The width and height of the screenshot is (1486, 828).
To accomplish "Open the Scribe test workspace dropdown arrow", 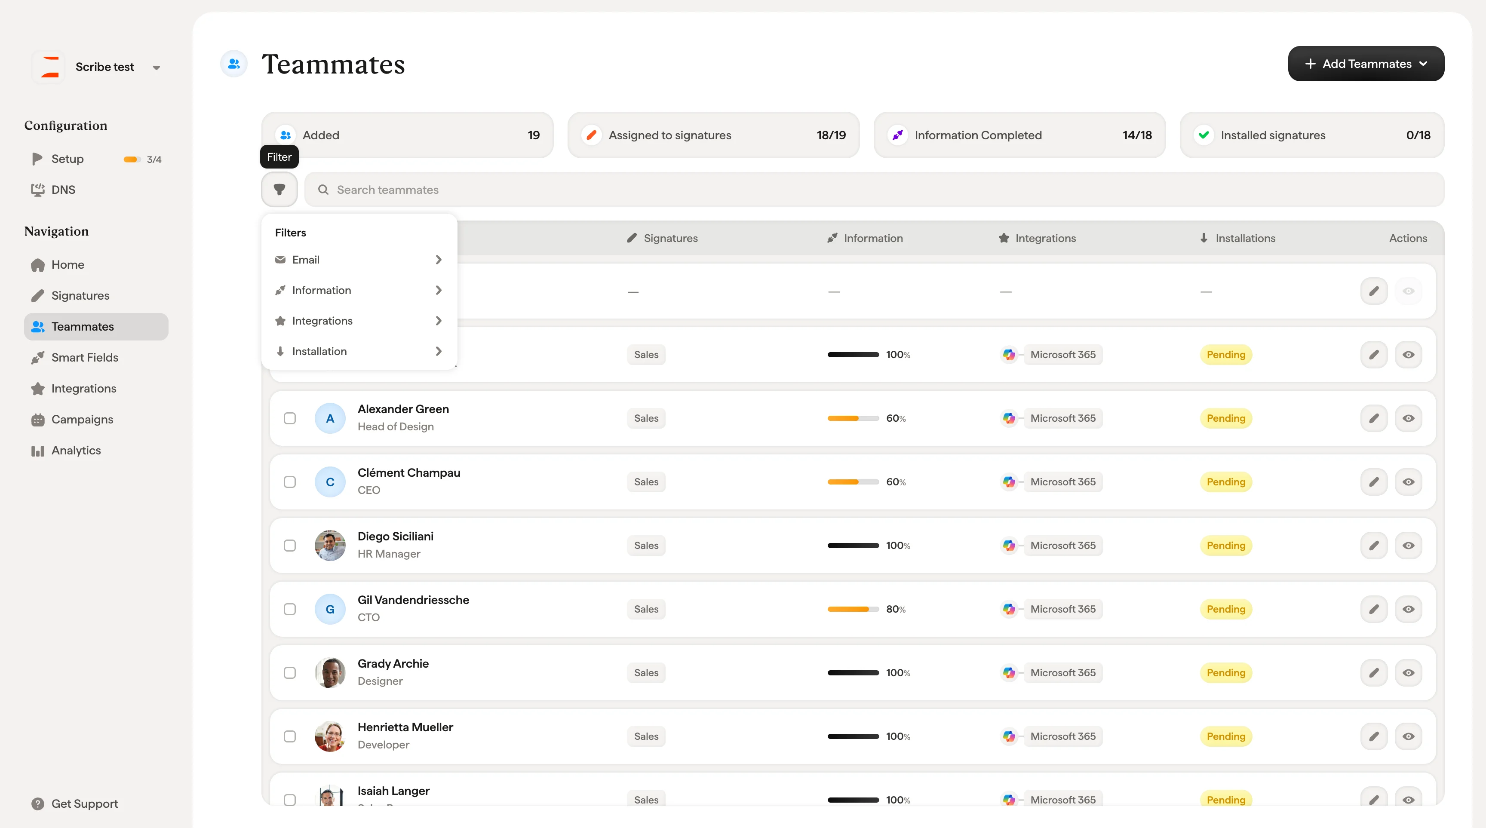I will 157,67.
